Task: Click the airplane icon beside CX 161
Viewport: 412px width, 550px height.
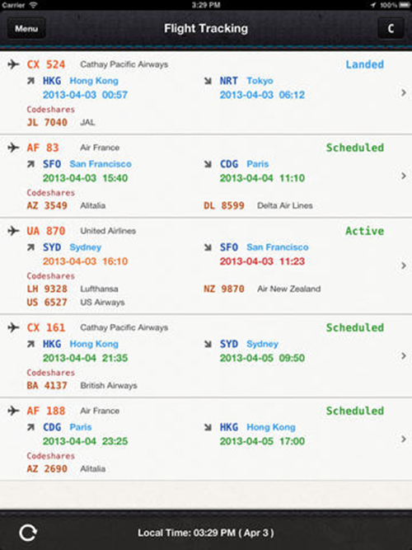Action: click(x=13, y=327)
